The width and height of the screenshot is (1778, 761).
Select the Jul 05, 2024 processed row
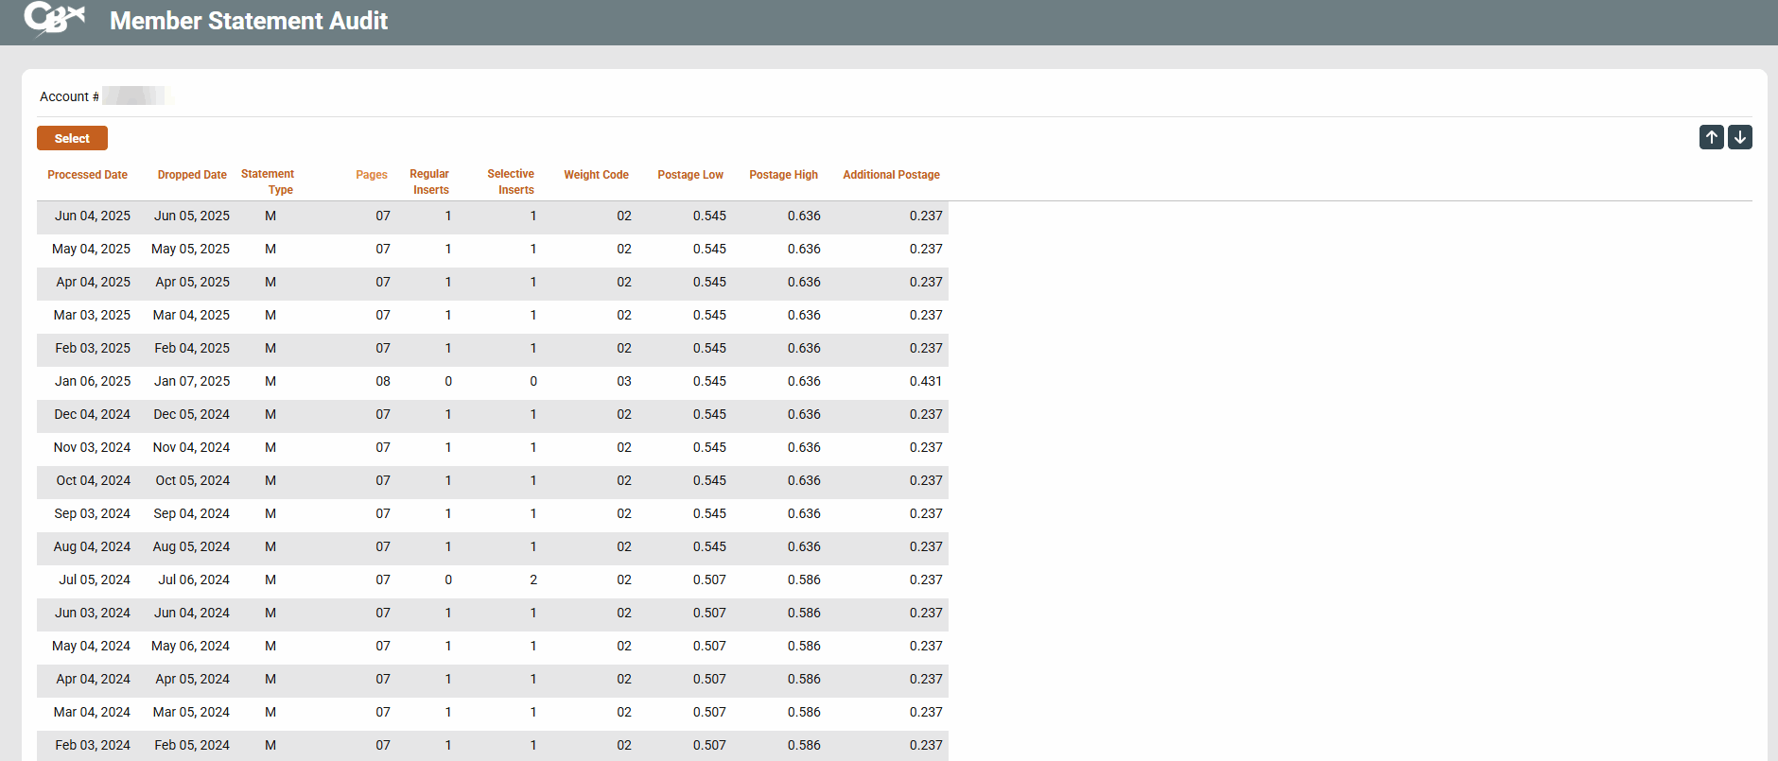click(95, 580)
